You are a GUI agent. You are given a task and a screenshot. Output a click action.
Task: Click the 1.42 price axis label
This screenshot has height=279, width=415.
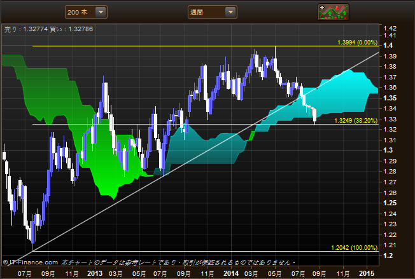390,28
